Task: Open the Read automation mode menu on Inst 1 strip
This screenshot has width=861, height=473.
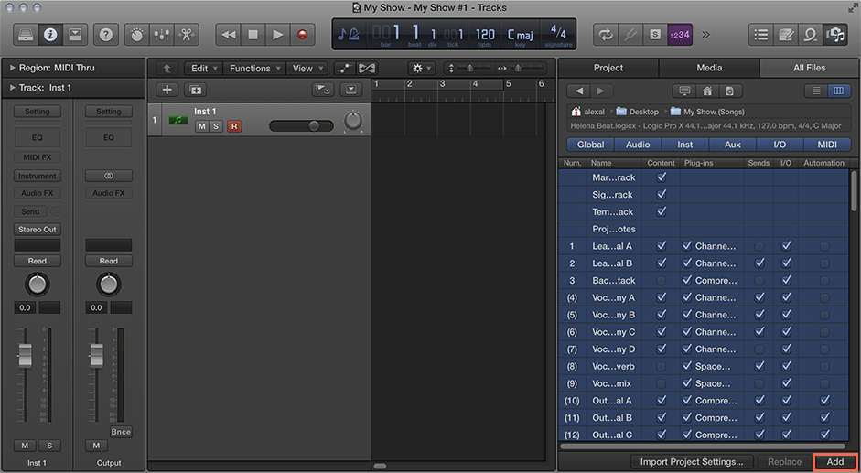Action: click(38, 261)
